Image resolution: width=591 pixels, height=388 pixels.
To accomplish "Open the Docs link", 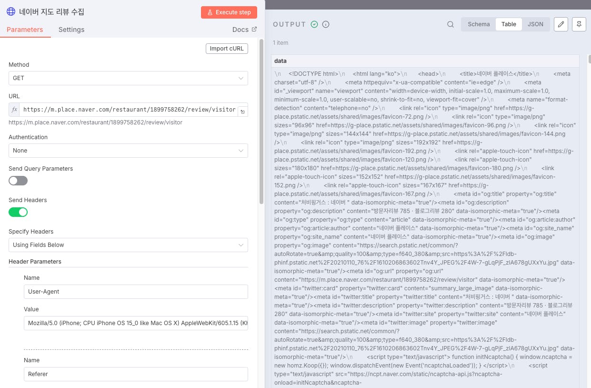I will pos(244,30).
